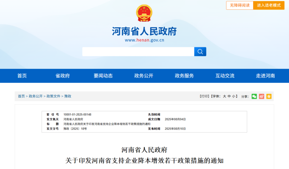Open the 政务服务 navigation menu
Image resolution: width=289 pixels, height=169 pixels.
[x=184, y=76]
